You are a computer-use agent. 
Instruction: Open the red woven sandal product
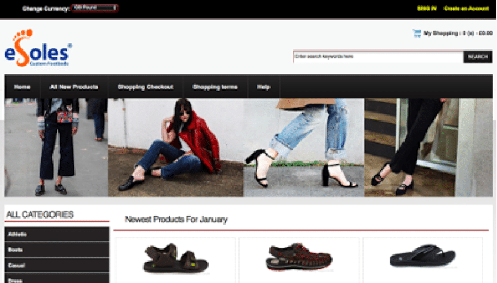[299, 257]
